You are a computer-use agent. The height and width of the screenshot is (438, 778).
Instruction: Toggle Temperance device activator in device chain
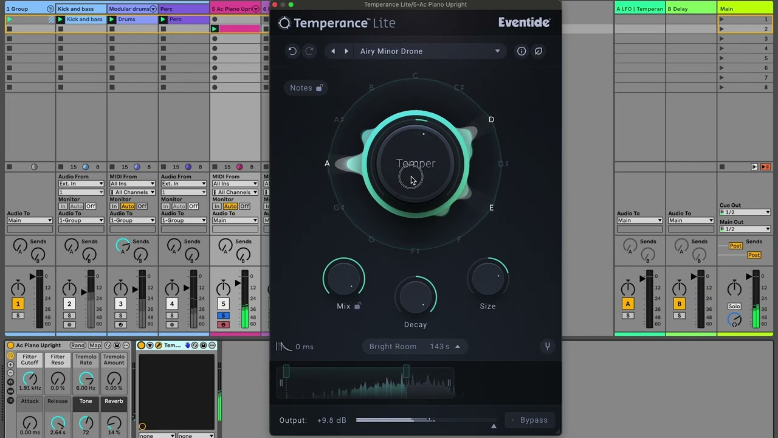(x=141, y=346)
